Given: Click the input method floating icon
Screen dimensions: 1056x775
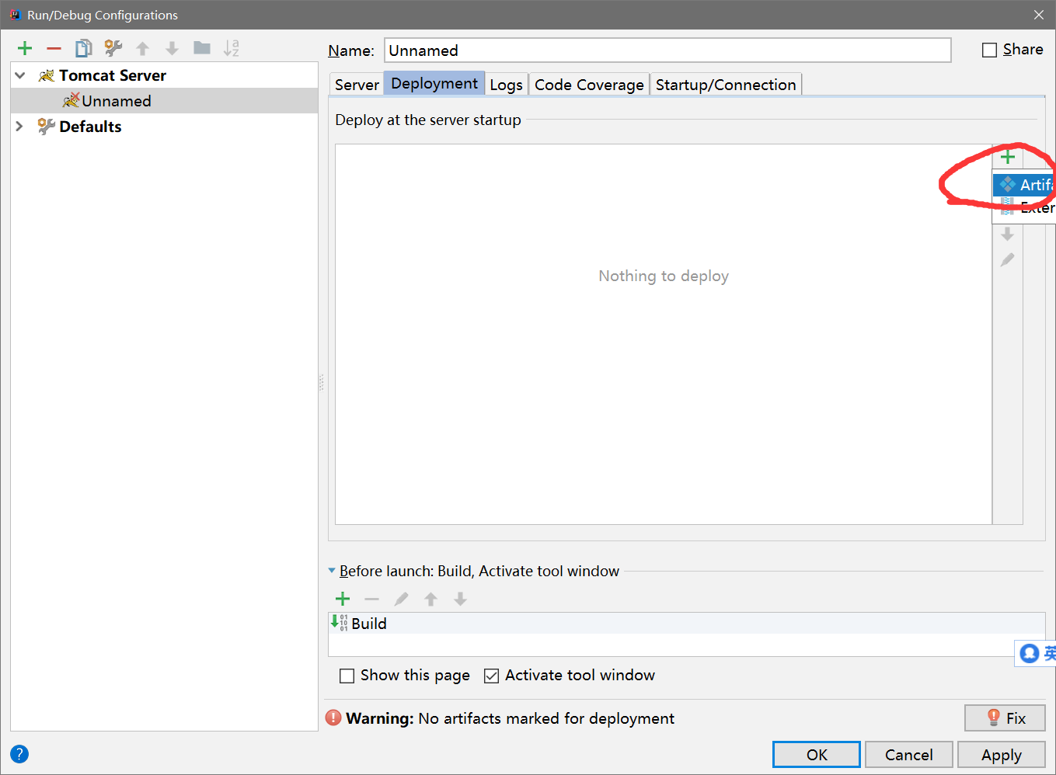Looking at the screenshot, I should (1030, 653).
